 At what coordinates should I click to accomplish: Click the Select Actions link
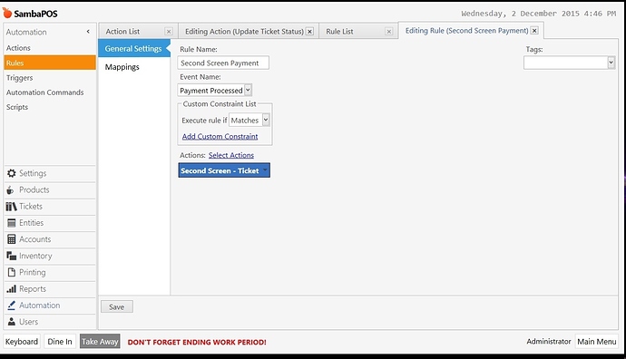[x=231, y=155]
